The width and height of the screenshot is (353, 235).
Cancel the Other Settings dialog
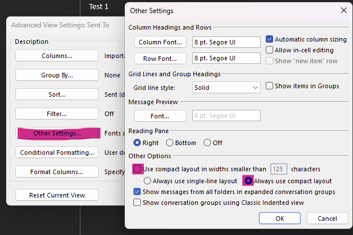(327, 218)
